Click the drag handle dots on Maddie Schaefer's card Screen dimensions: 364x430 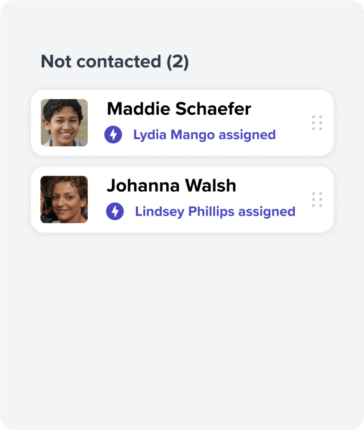(317, 123)
